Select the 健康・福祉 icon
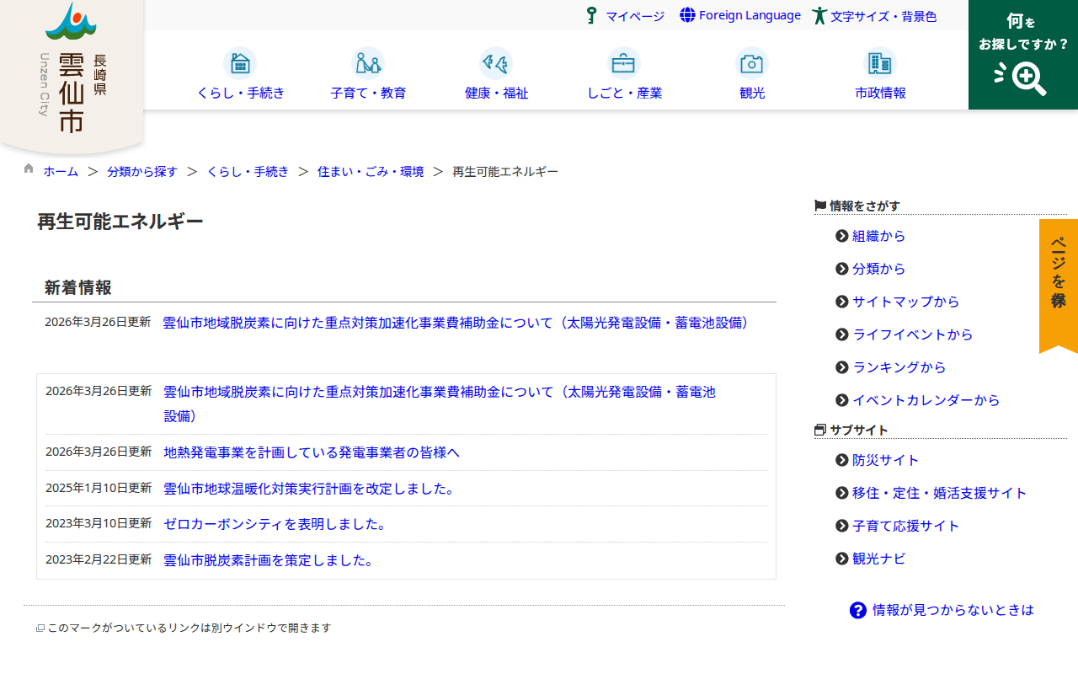 point(496,64)
